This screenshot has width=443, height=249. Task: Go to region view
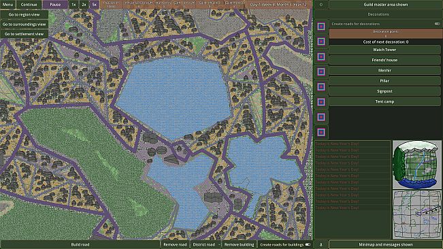coord(24,14)
